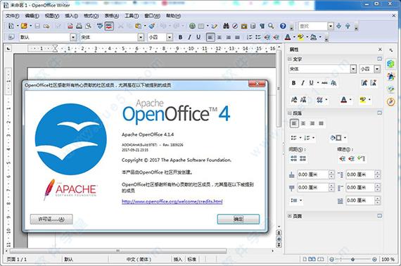Click the Insert Table icon
This screenshot has height=266, width=401.
(x=201, y=26)
